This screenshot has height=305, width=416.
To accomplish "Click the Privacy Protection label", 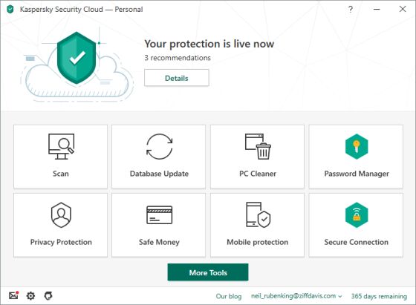I will [61, 242].
